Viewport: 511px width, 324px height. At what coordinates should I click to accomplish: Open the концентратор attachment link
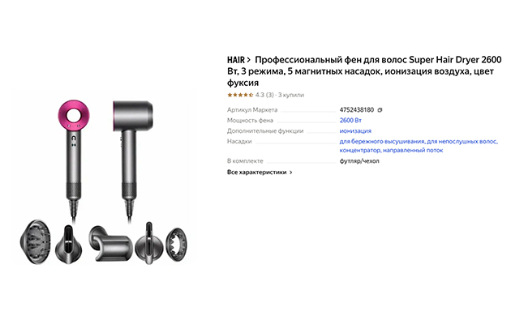click(x=360, y=151)
